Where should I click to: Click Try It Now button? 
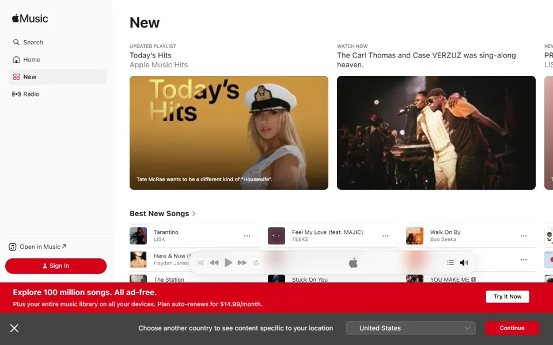[x=507, y=297]
